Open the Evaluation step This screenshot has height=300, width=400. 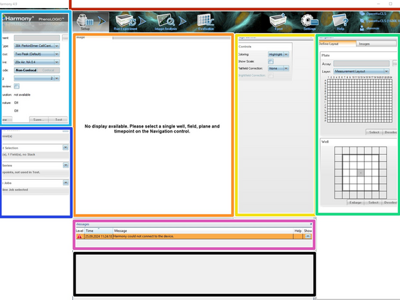(x=206, y=22)
